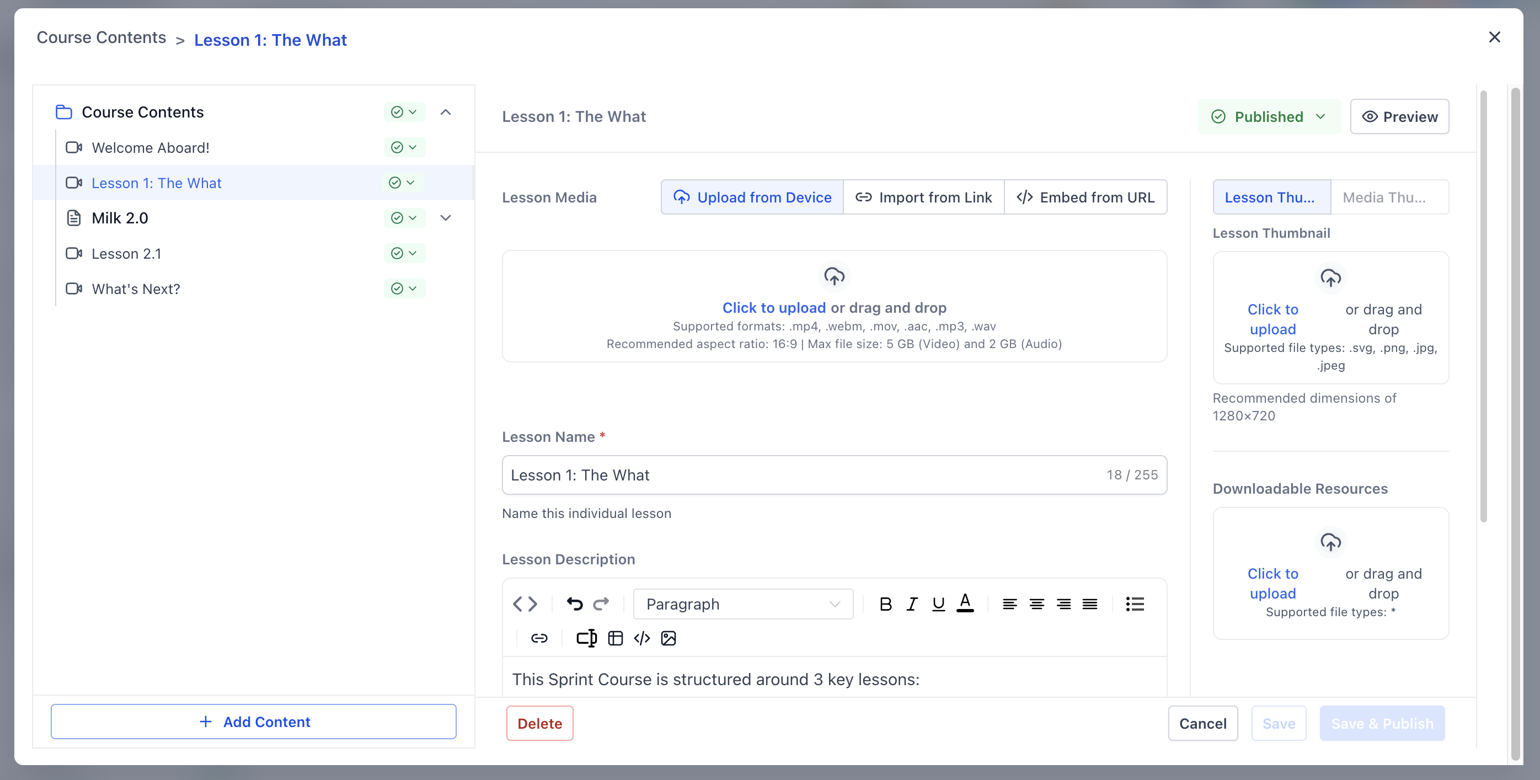Image resolution: width=1540 pixels, height=780 pixels.
Task: Open the Paragraph style dropdown
Action: coord(742,604)
